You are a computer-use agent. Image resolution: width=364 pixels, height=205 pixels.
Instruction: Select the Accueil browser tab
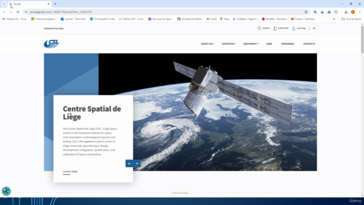(29, 4)
